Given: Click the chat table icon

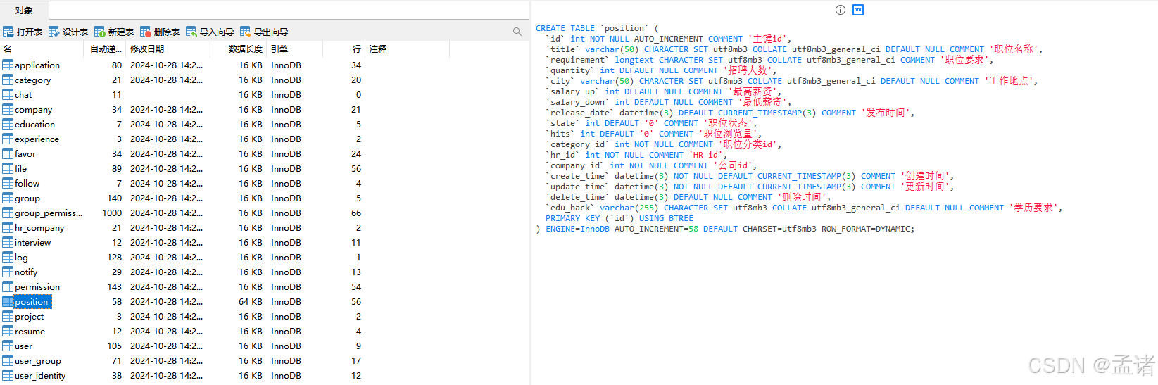Looking at the screenshot, I should [x=8, y=94].
